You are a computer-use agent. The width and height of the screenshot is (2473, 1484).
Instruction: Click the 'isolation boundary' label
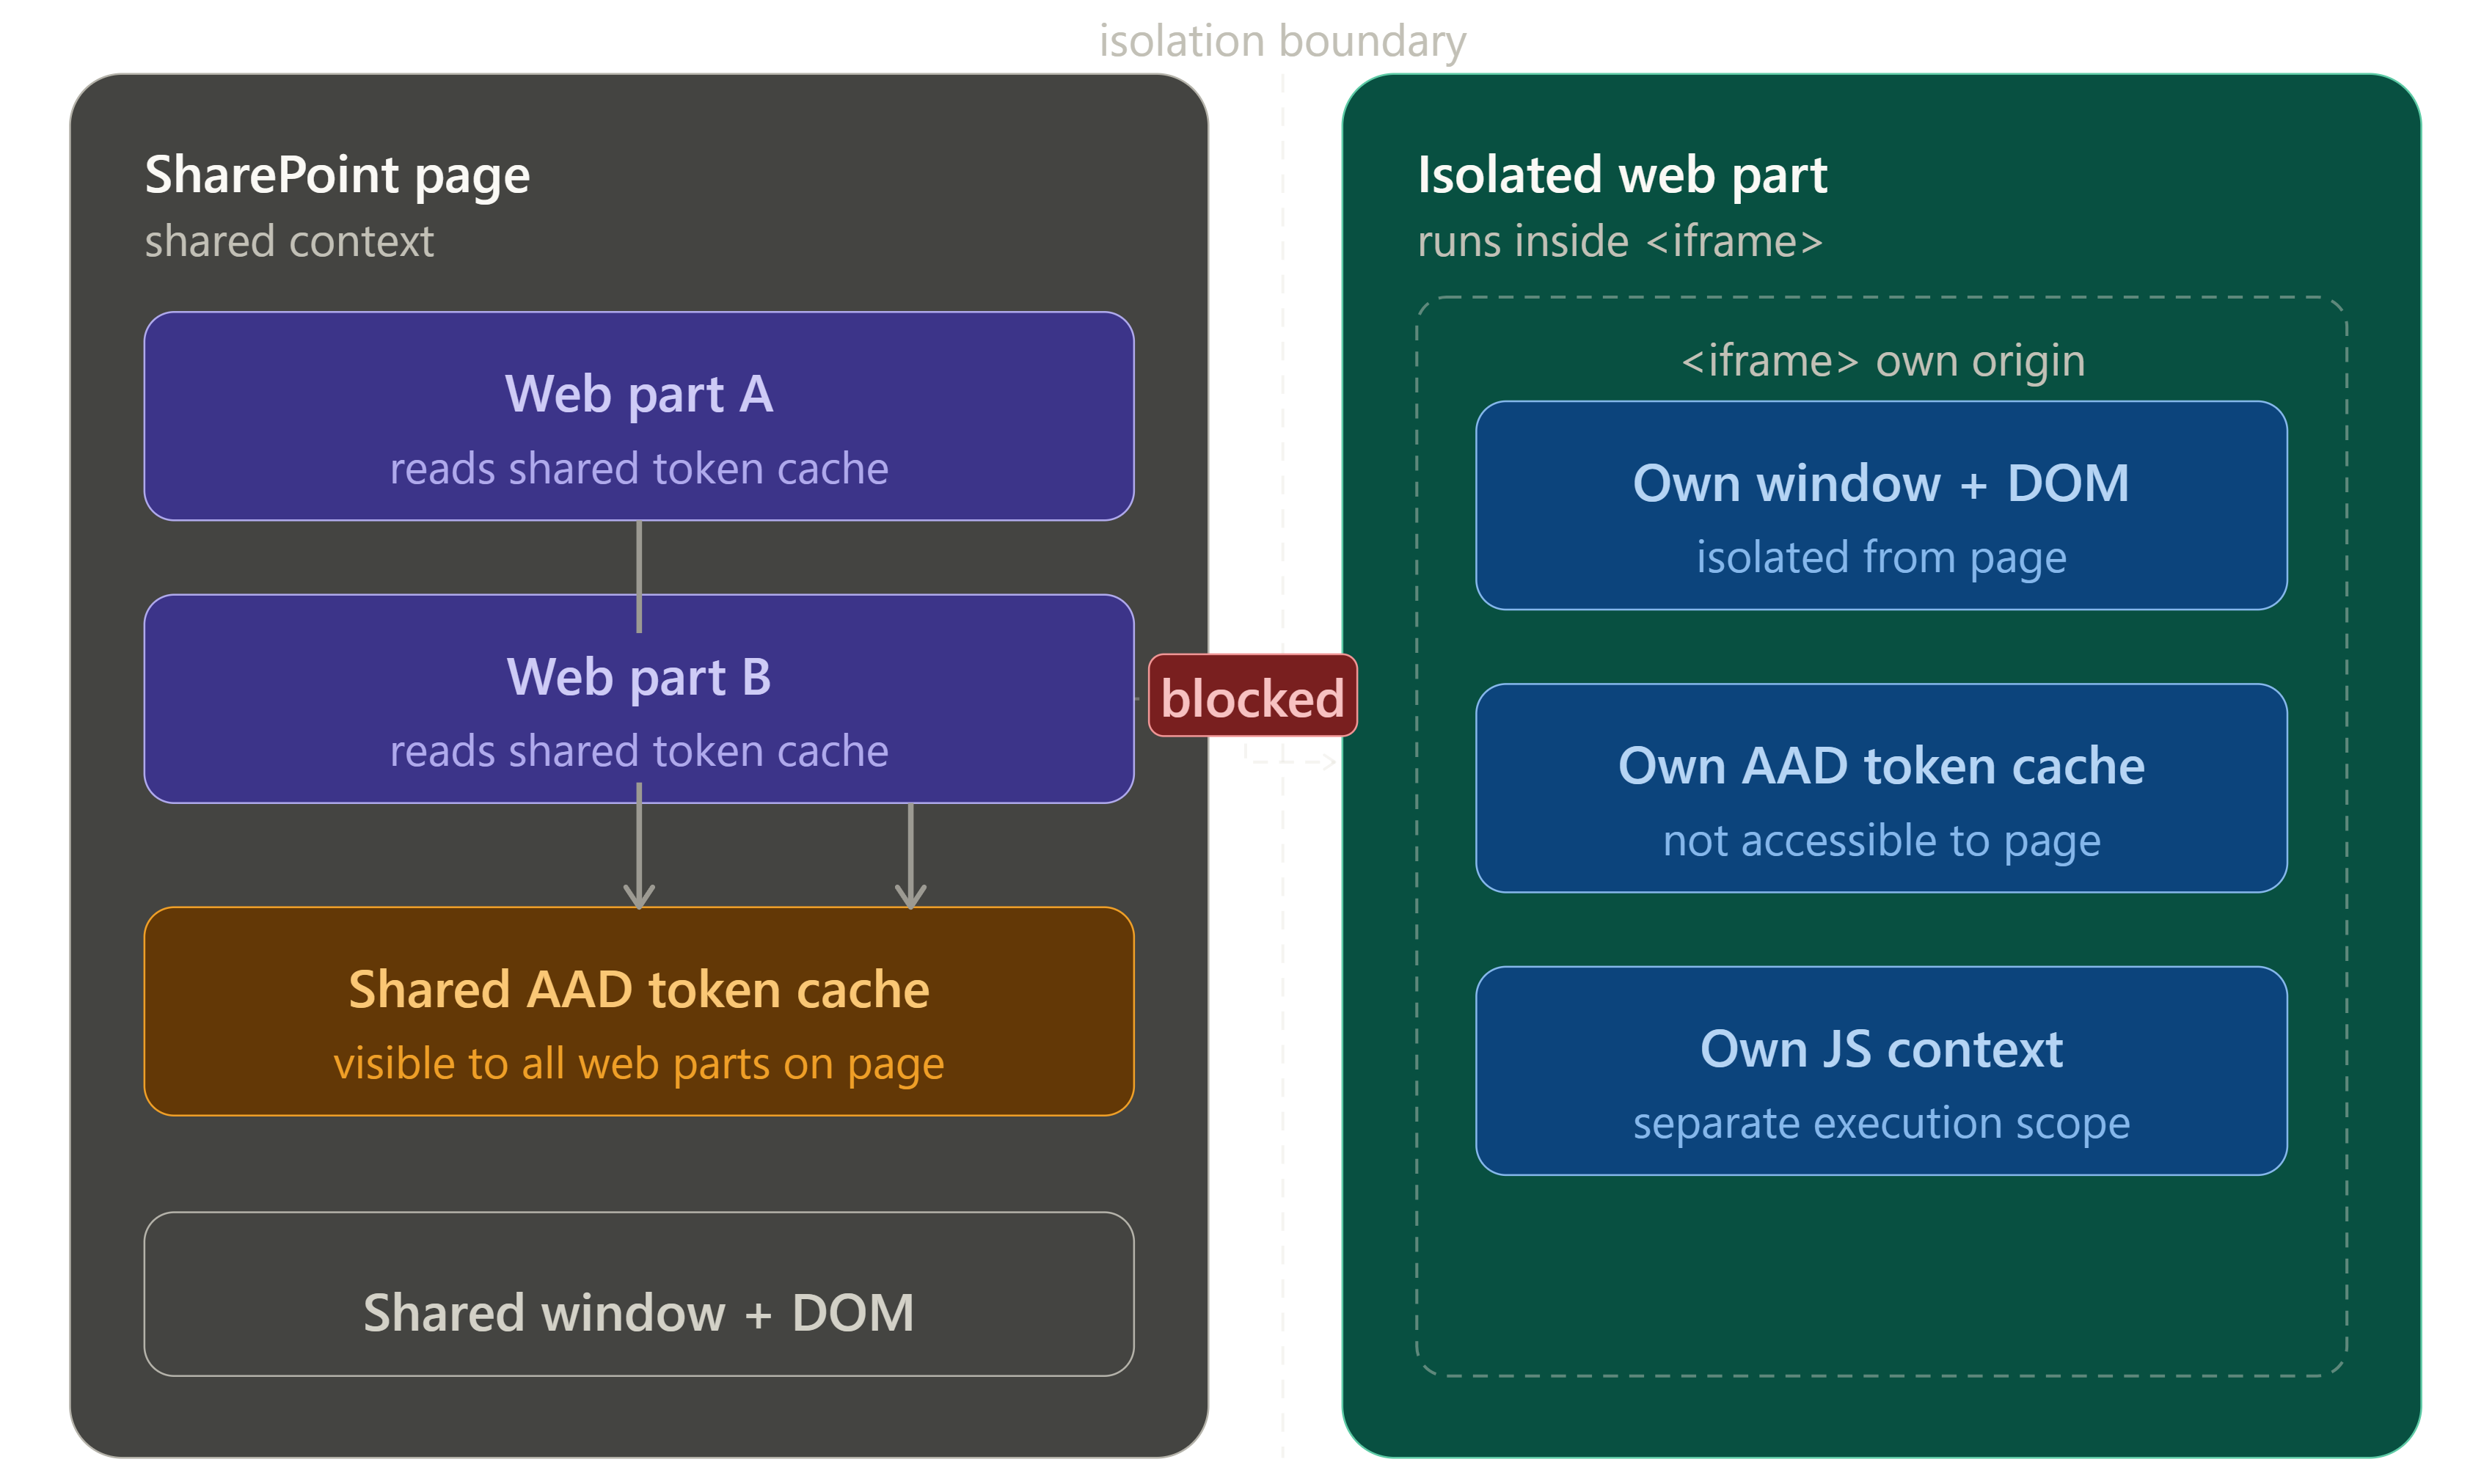(1282, 42)
